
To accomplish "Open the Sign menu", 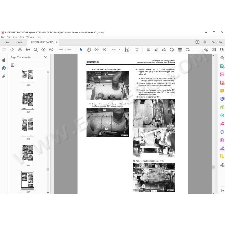I will tap(22, 37).
